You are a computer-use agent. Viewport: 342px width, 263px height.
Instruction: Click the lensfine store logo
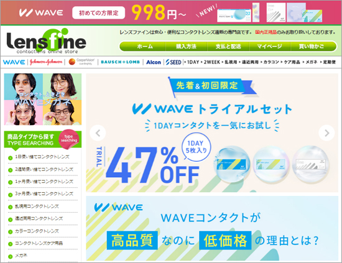click(x=46, y=41)
